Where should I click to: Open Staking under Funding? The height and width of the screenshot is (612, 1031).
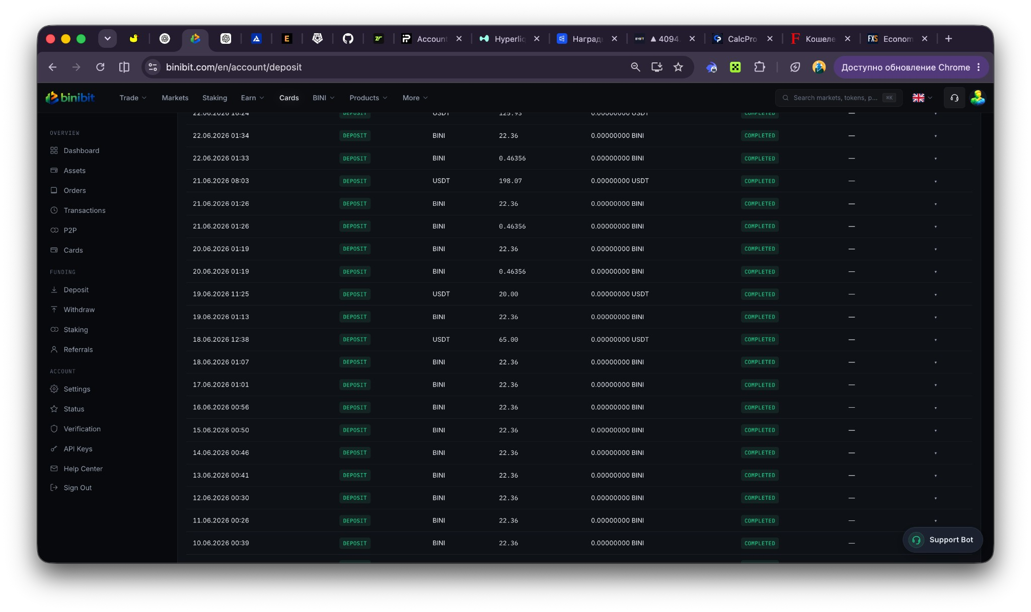click(x=76, y=330)
